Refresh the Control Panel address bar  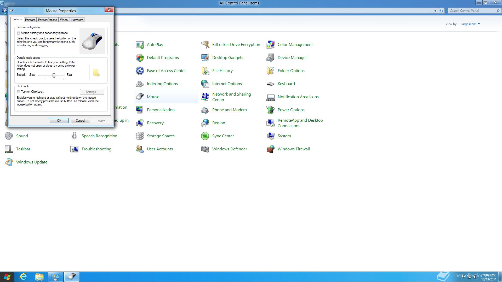click(441, 11)
